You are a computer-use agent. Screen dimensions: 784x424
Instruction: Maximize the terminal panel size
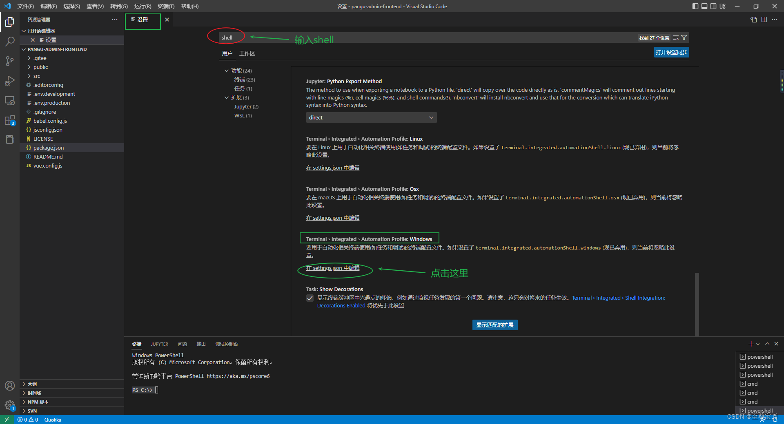767,344
